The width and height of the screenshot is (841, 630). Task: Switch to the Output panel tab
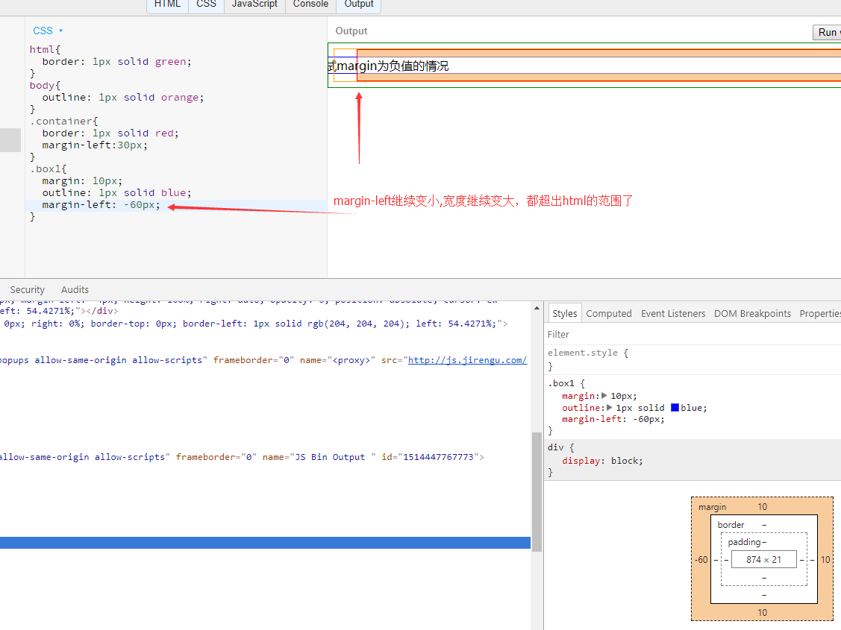coord(358,4)
